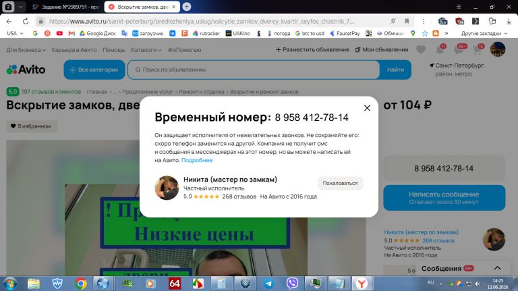
Task: Click the Найти search button
Action: [x=395, y=70]
